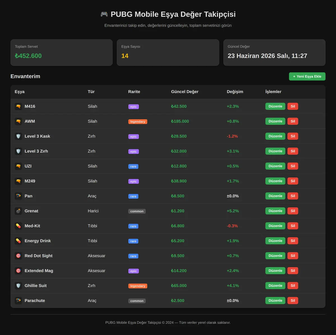Click the item count value 14
The image size is (336, 335).
(x=125, y=56)
